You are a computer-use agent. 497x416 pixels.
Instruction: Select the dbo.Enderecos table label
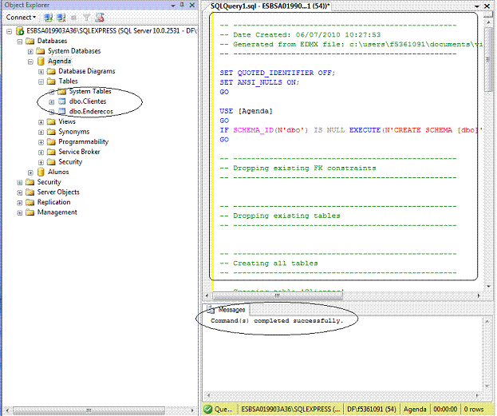click(x=91, y=111)
